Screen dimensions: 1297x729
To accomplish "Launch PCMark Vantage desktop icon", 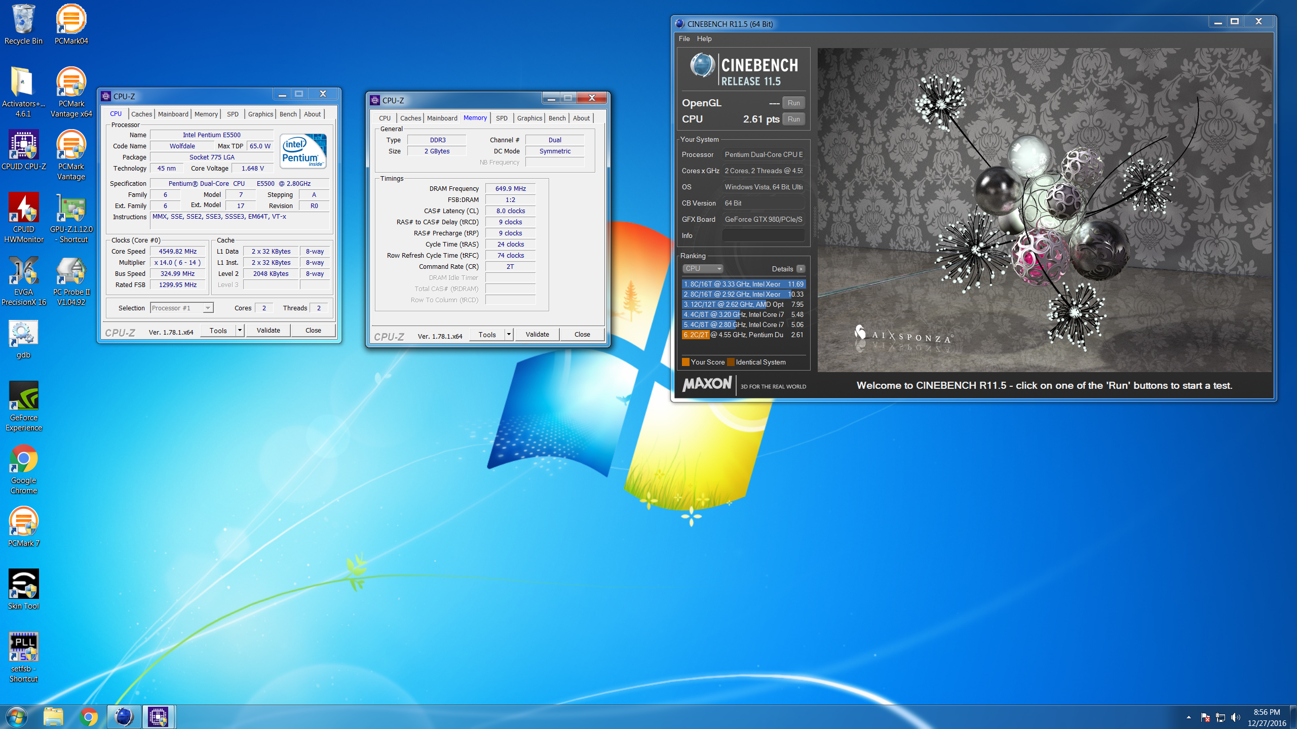I will (71, 155).
